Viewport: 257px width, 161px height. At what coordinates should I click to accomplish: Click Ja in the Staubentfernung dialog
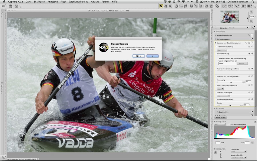click(x=152, y=56)
